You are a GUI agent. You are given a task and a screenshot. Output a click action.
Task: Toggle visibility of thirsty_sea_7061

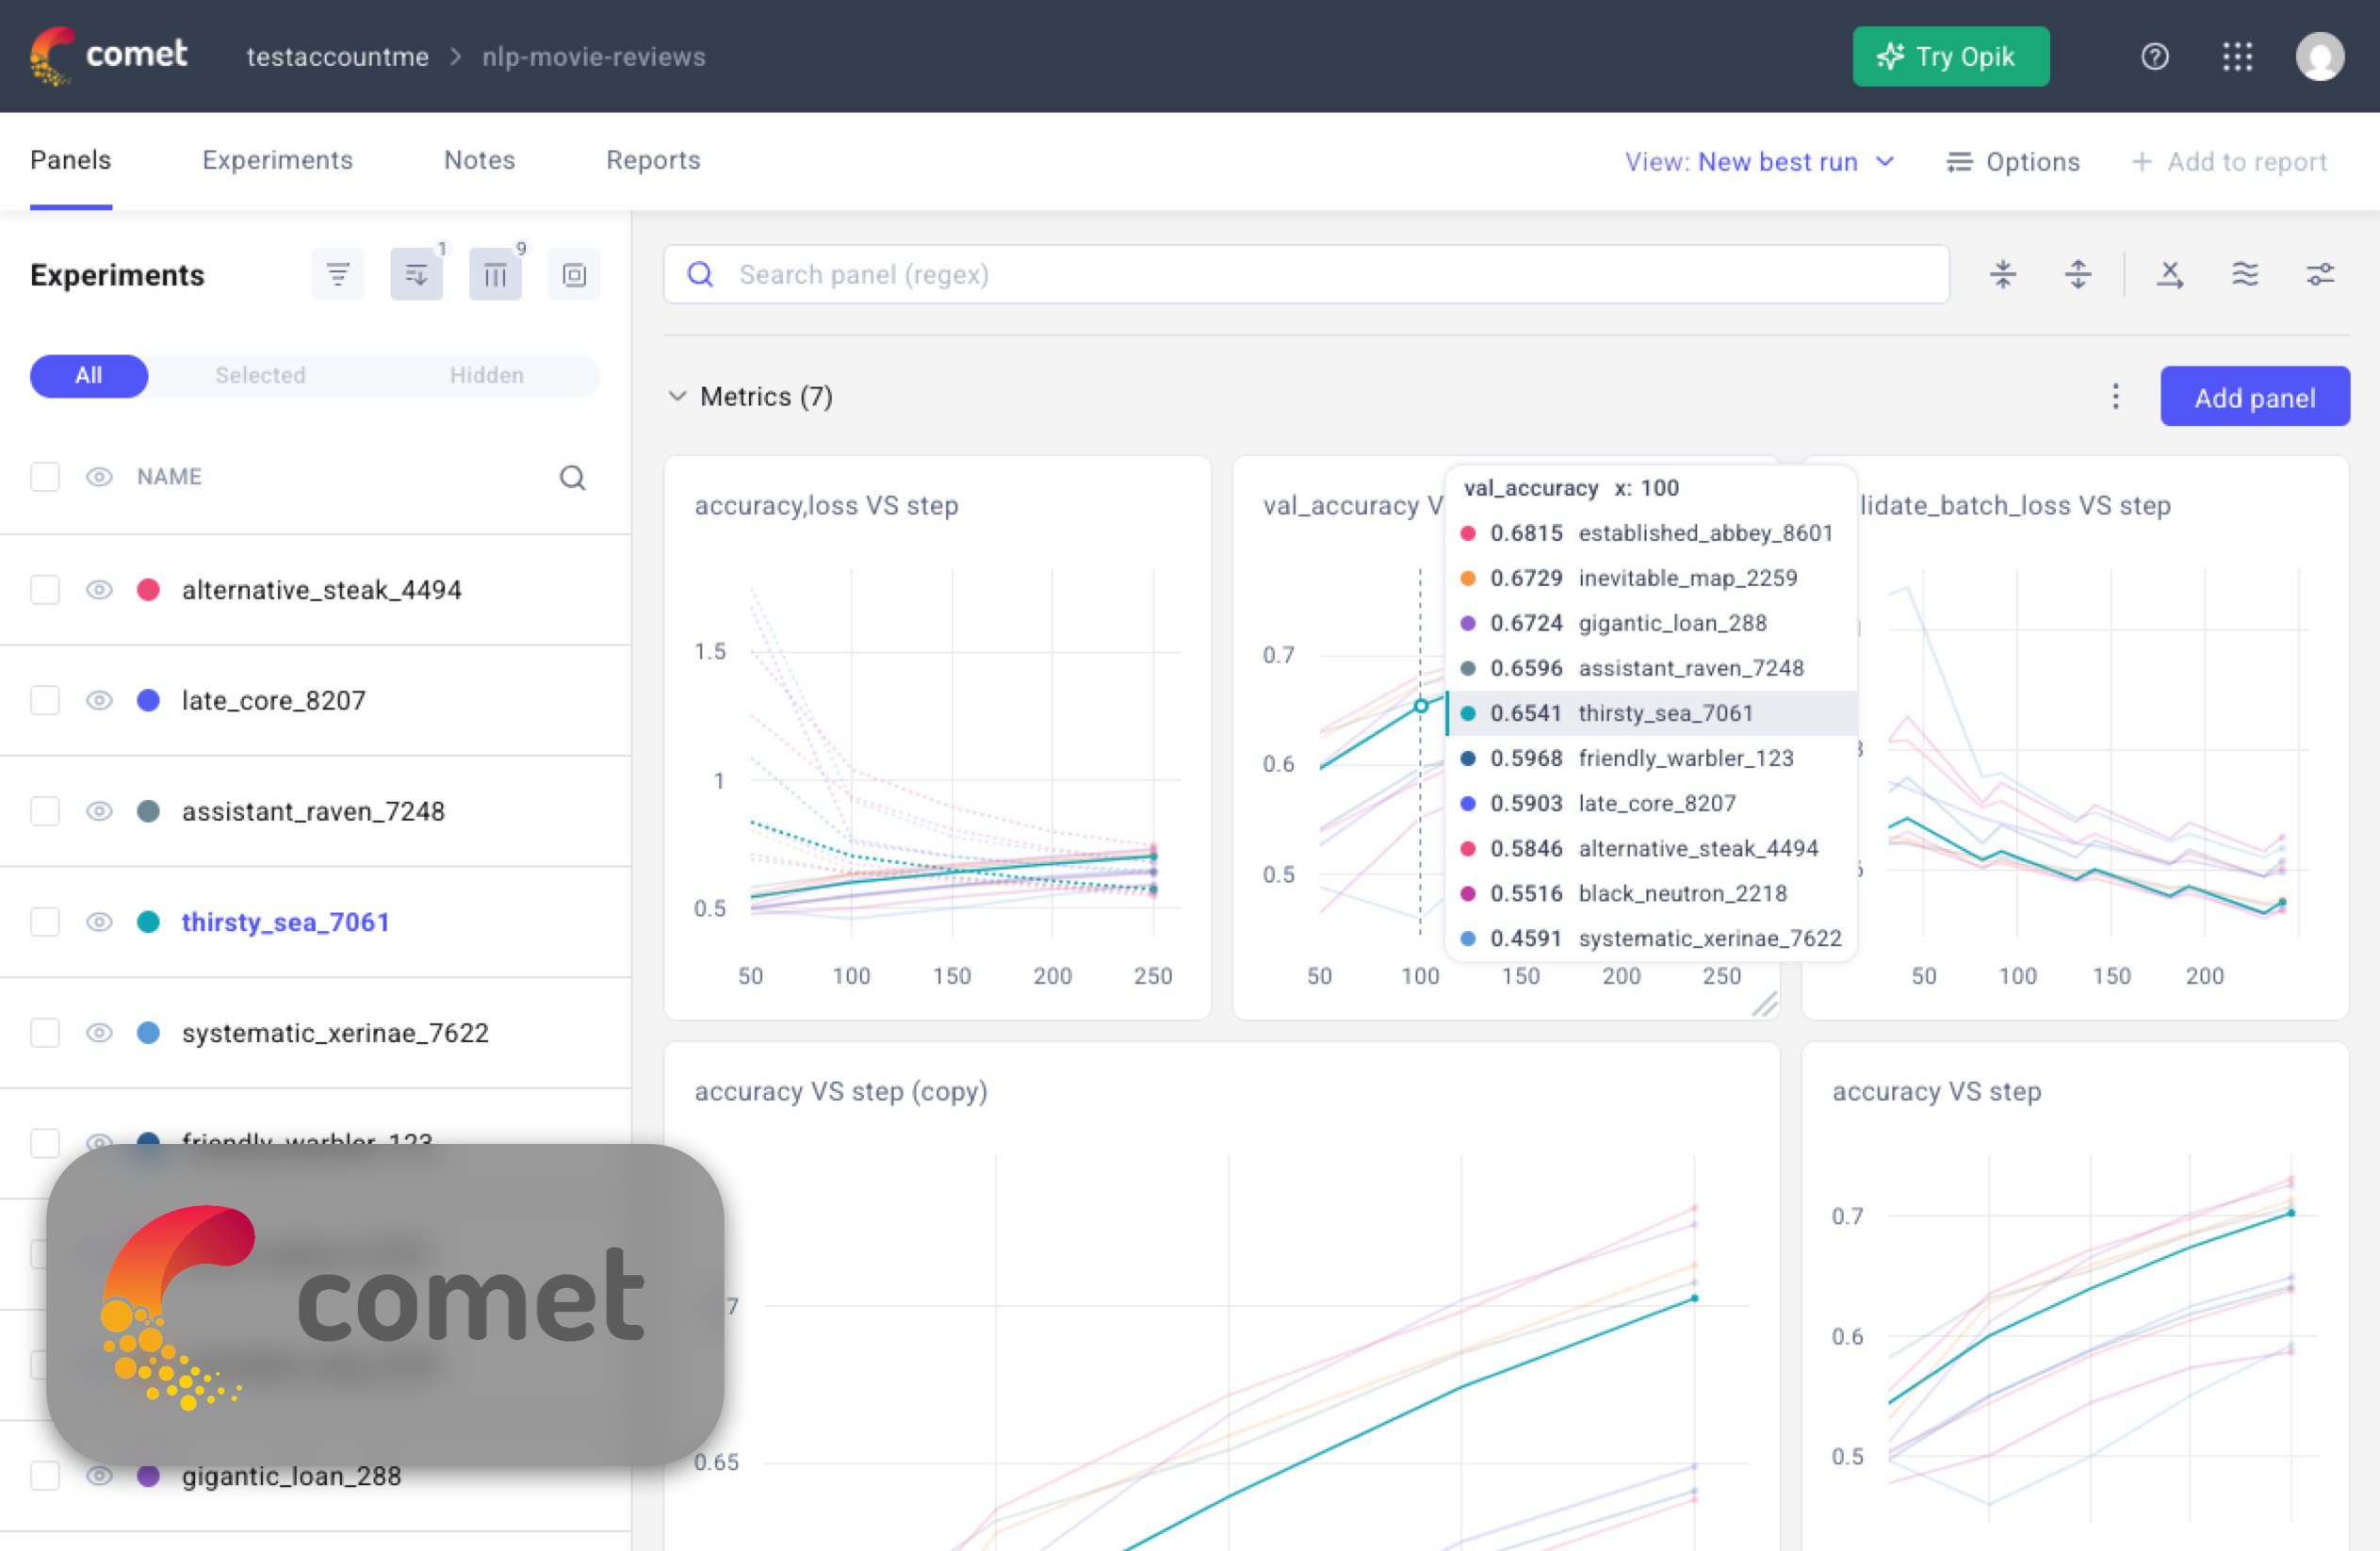click(x=99, y=922)
